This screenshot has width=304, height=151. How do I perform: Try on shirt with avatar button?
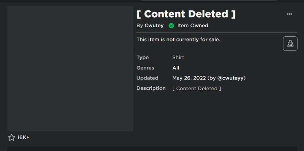click(x=290, y=43)
